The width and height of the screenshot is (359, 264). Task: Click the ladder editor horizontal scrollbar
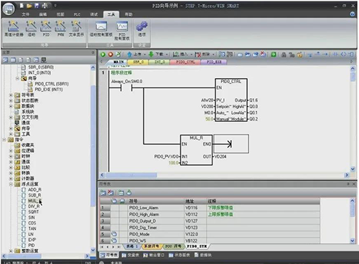(225, 175)
